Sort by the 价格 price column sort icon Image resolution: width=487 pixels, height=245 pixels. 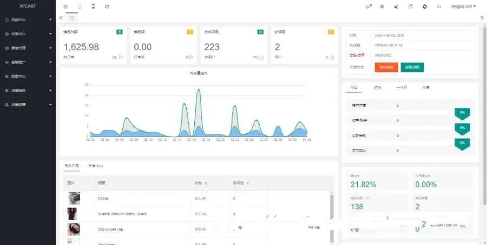[206, 183]
